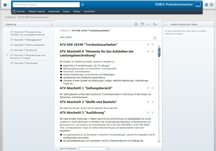Open list menu icon beside Stoffe und Bauteile heading

153,102
